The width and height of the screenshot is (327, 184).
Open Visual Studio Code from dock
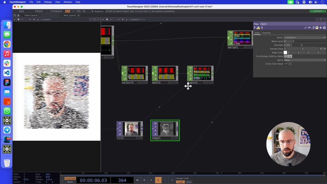coord(7,73)
